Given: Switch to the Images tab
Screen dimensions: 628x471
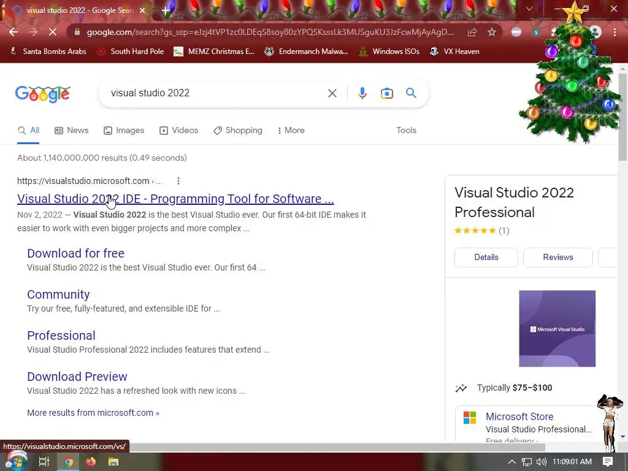Looking at the screenshot, I should (x=124, y=131).
